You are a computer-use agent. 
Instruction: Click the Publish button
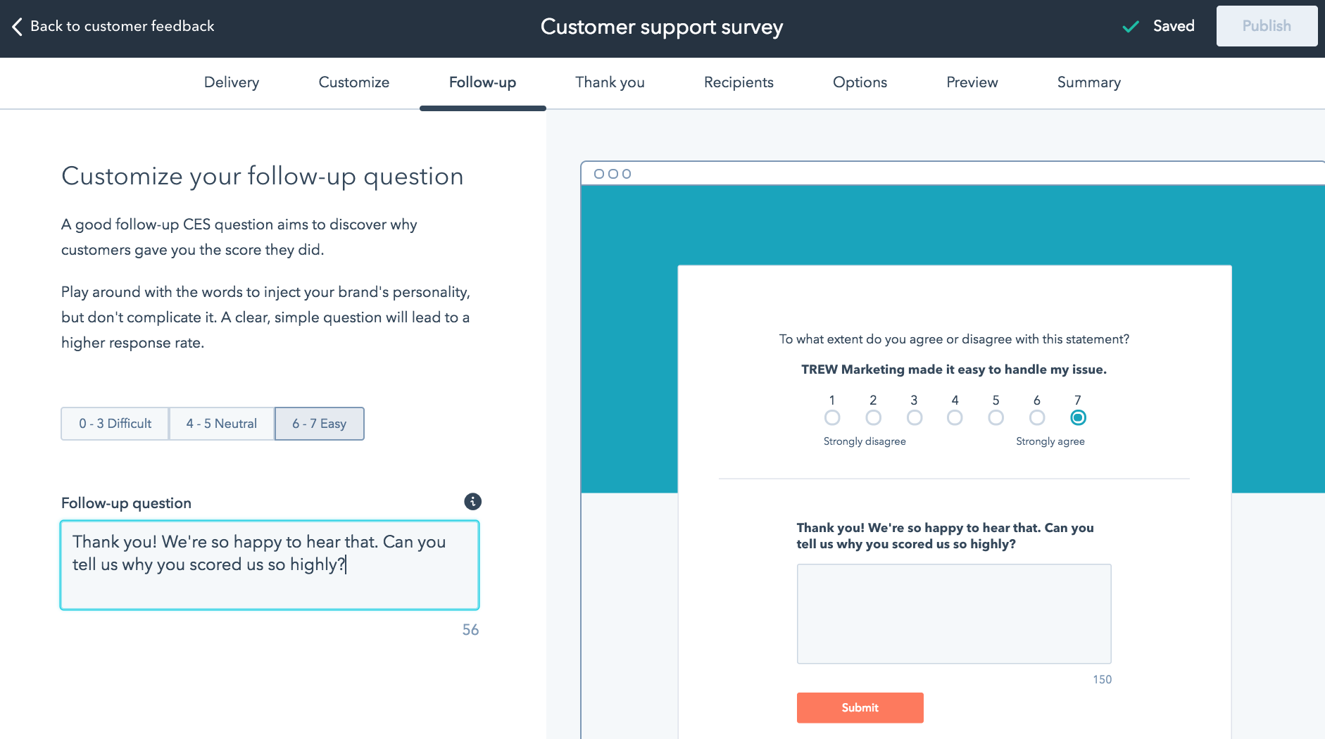(x=1267, y=26)
